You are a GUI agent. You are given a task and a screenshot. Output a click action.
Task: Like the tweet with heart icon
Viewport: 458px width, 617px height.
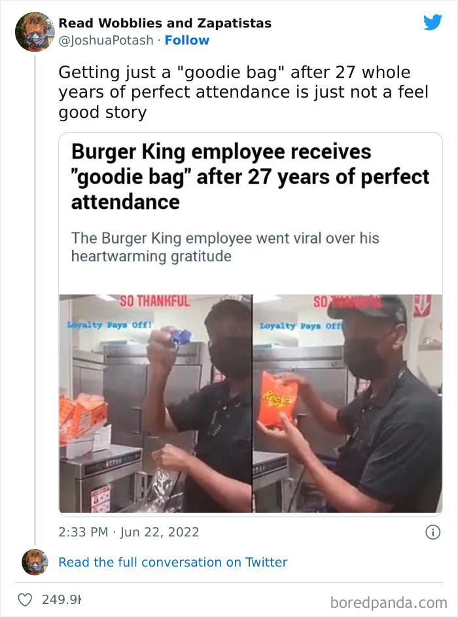pos(25,600)
